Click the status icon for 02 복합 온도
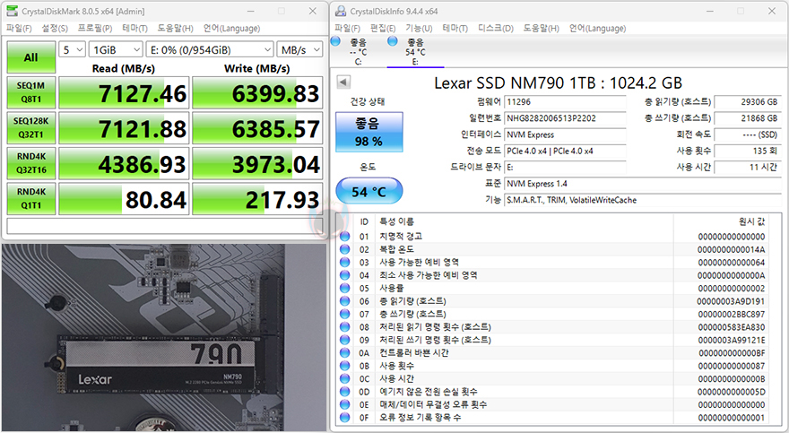Image resolution: width=789 pixels, height=433 pixels. (344, 249)
